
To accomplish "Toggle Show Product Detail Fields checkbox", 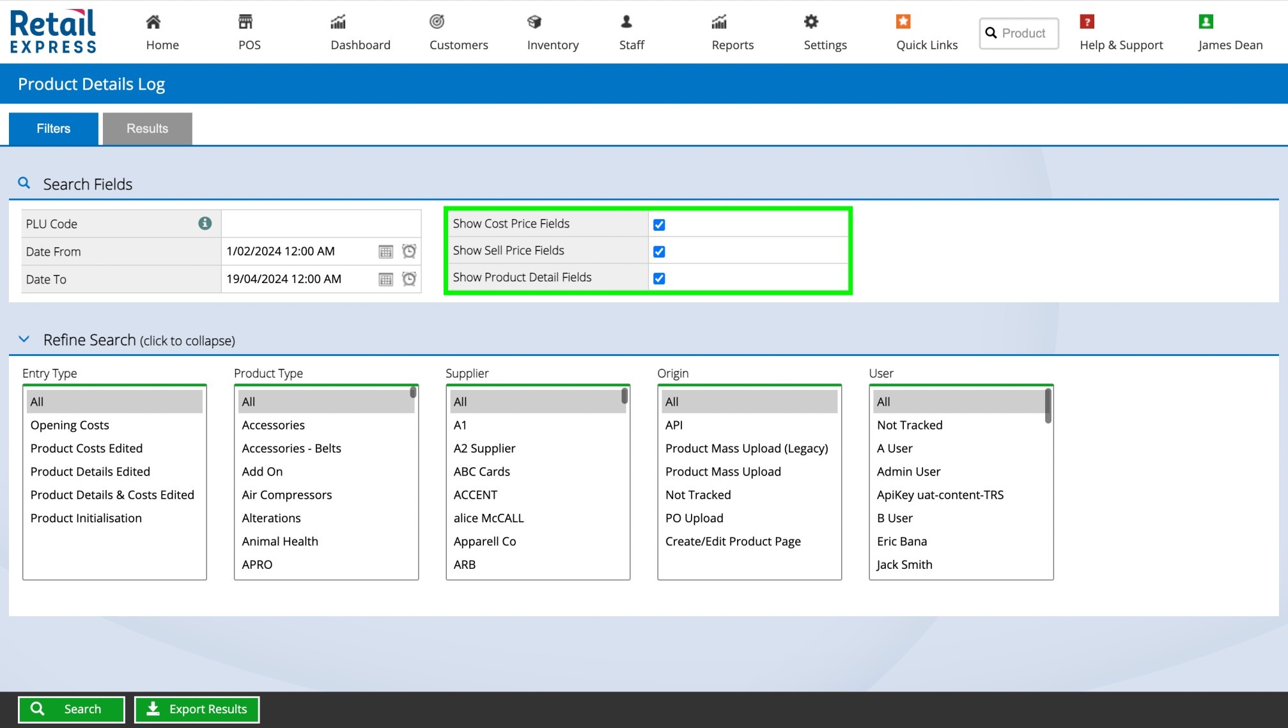I will pos(659,278).
